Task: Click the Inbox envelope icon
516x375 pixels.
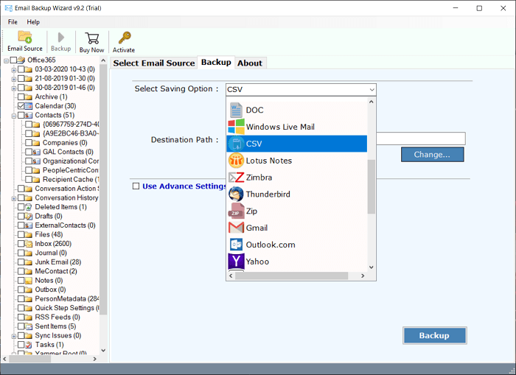Action: tap(29, 244)
